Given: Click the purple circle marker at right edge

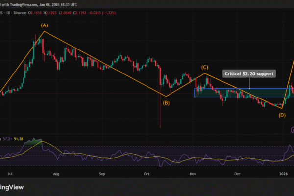Looking at the screenshot, I should (x=293, y=129).
